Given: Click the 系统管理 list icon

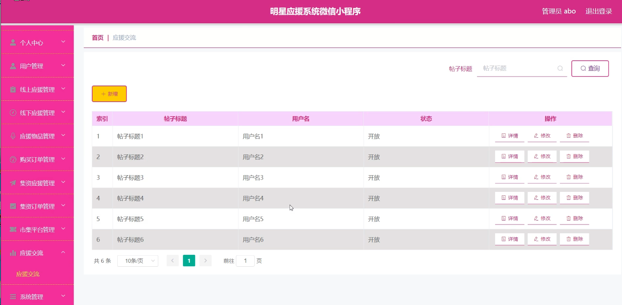Looking at the screenshot, I should [x=13, y=297].
